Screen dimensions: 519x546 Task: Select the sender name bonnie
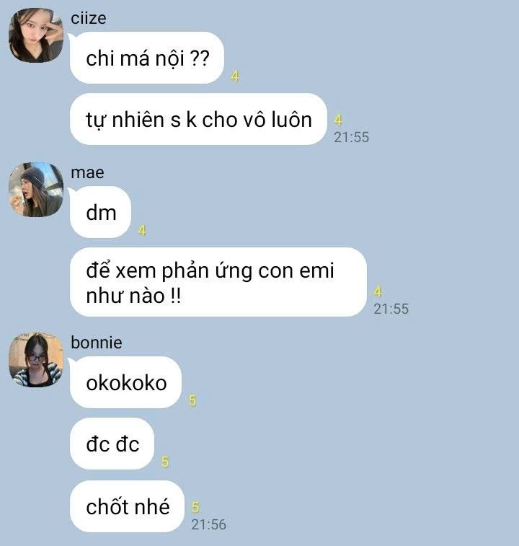click(97, 343)
